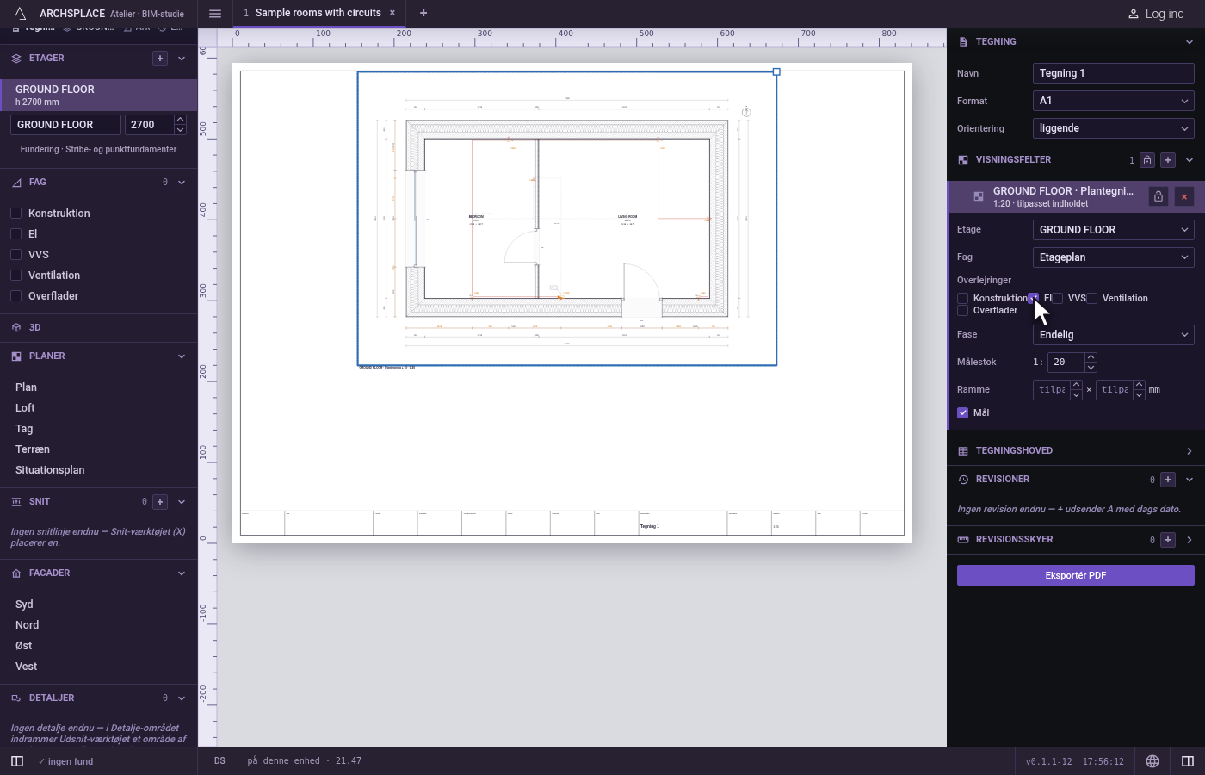Add a new section in SNIT

pos(160,501)
